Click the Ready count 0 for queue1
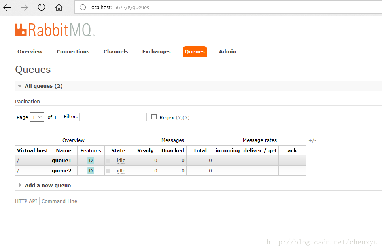Screen dimensions: 382x250 click(x=156, y=161)
